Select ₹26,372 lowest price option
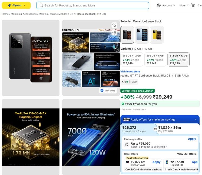This screenshot has width=202, height=175. [137, 129]
